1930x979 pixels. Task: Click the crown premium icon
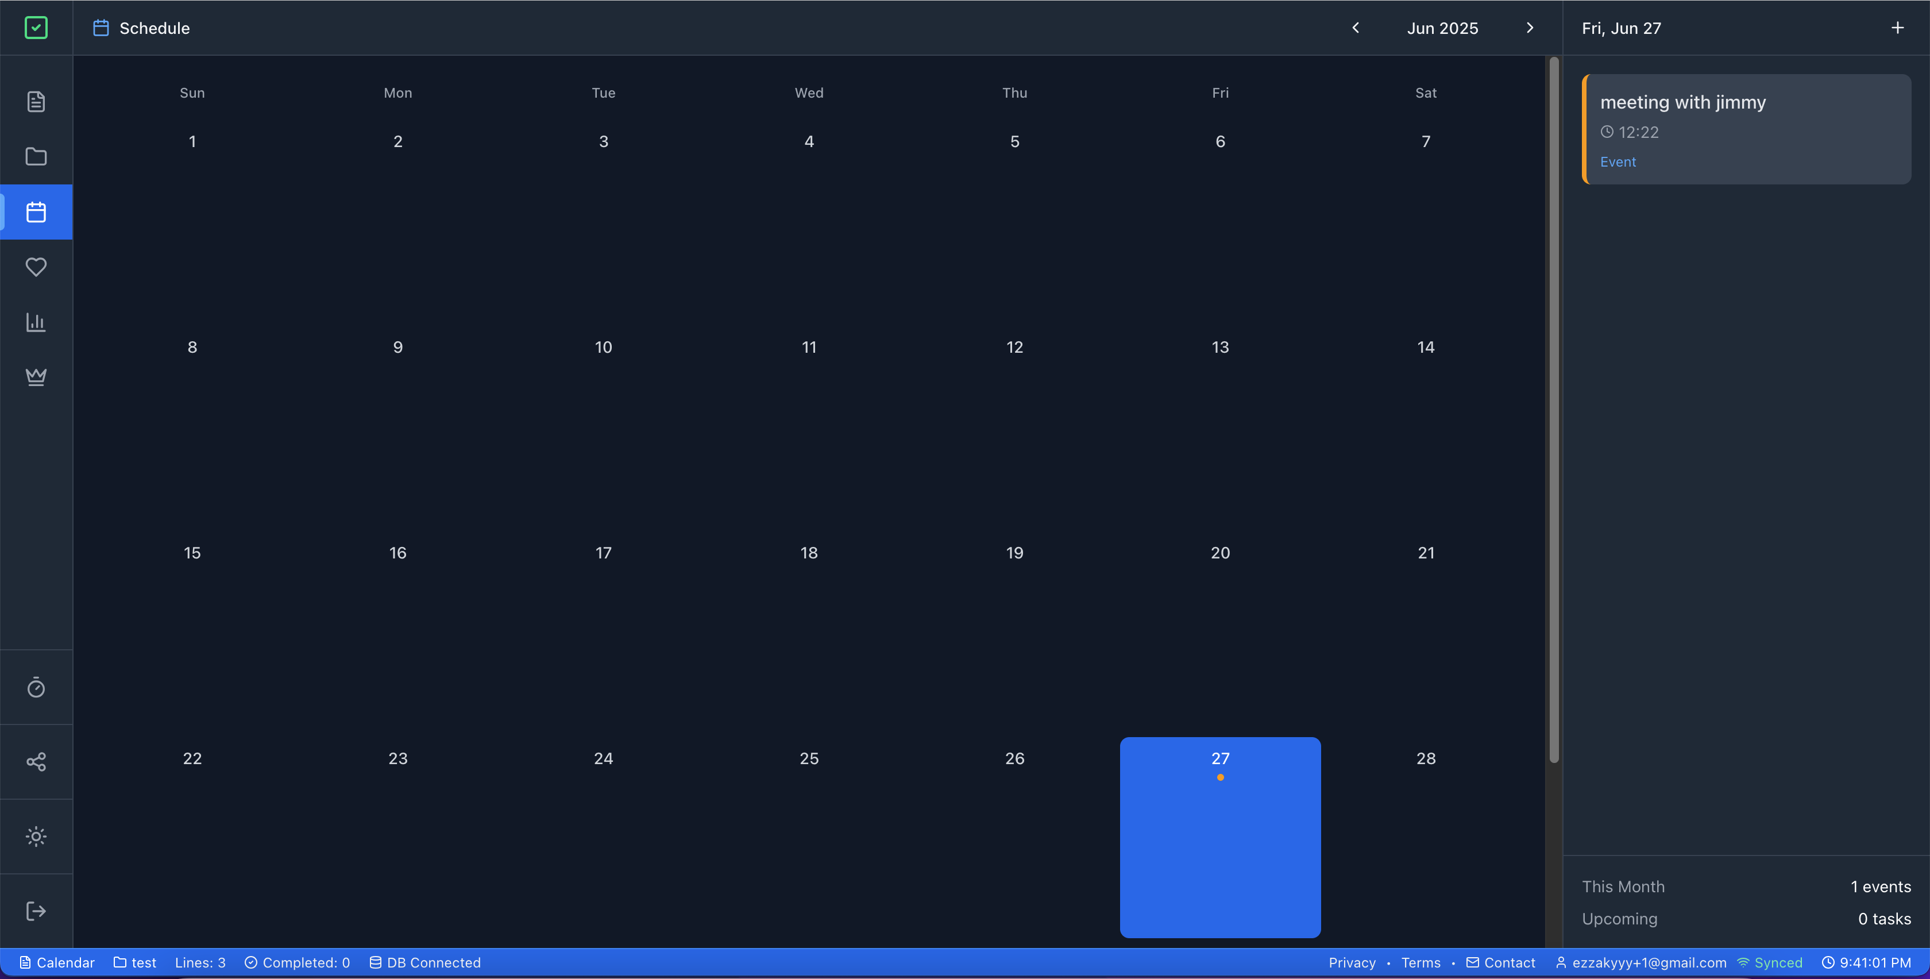point(36,377)
